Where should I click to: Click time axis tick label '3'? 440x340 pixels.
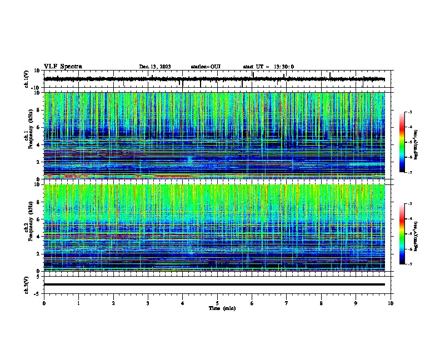(148, 303)
